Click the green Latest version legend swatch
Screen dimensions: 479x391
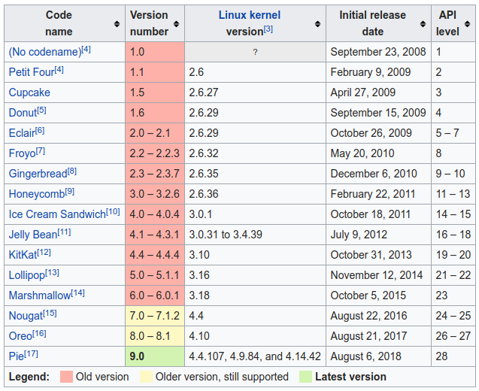coord(306,377)
